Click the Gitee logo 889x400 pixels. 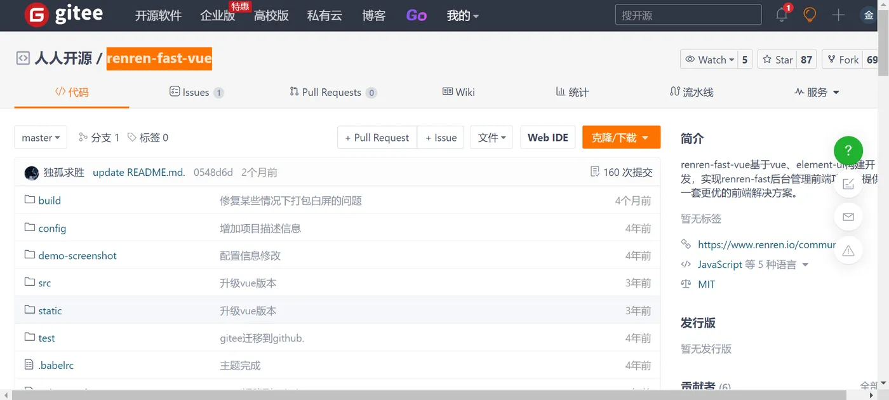tap(63, 15)
